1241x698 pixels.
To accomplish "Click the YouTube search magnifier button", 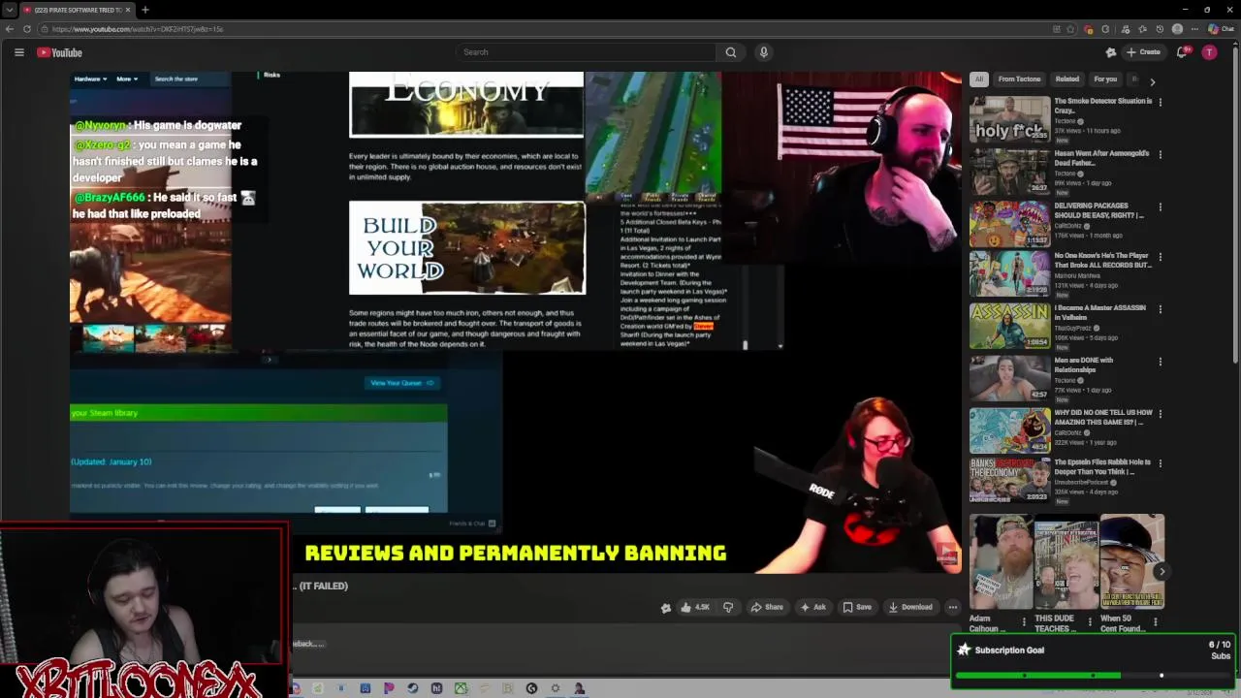I will pos(731,52).
